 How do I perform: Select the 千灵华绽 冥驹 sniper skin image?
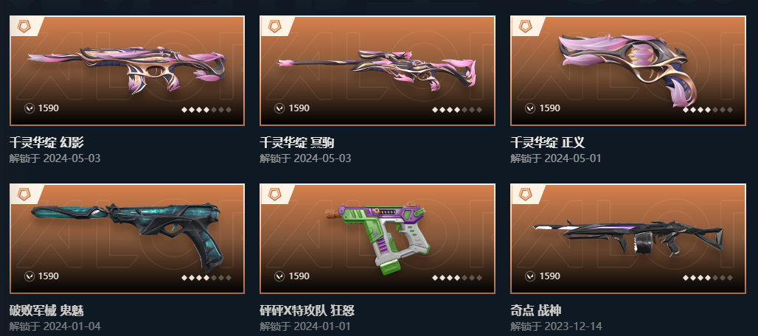point(377,71)
